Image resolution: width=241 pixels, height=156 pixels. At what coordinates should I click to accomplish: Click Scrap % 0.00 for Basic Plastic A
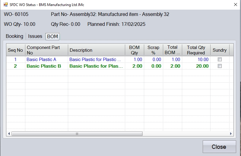(x=154, y=60)
